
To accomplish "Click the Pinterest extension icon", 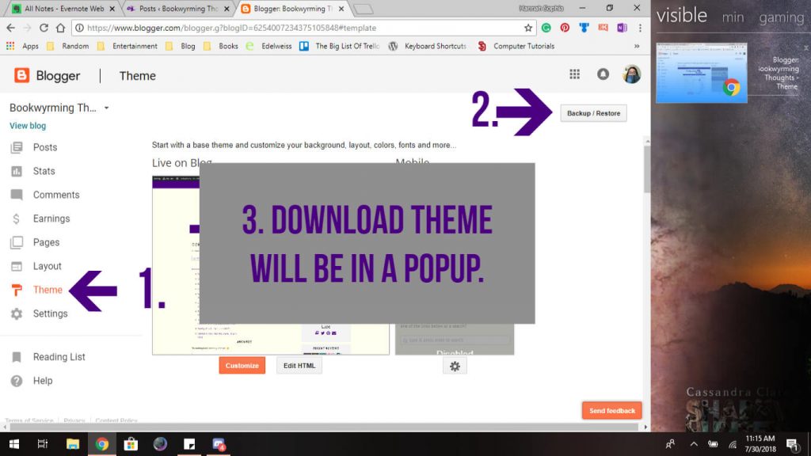I will [x=565, y=27].
